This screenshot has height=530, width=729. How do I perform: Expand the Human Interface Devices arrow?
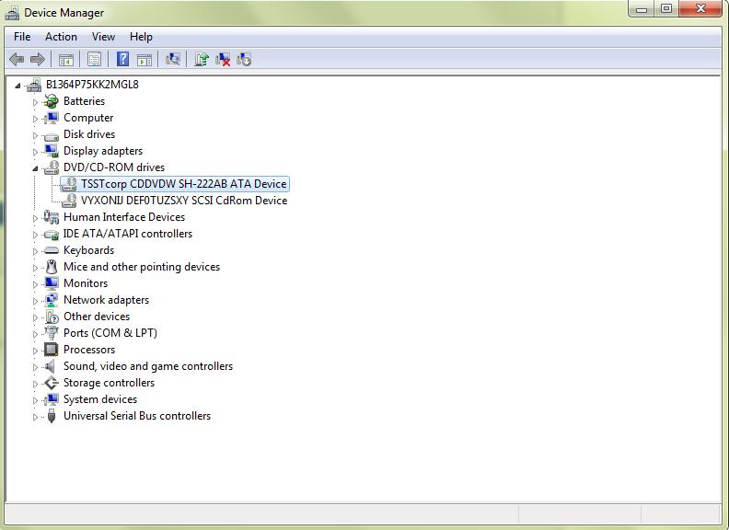(x=35, y=218)
